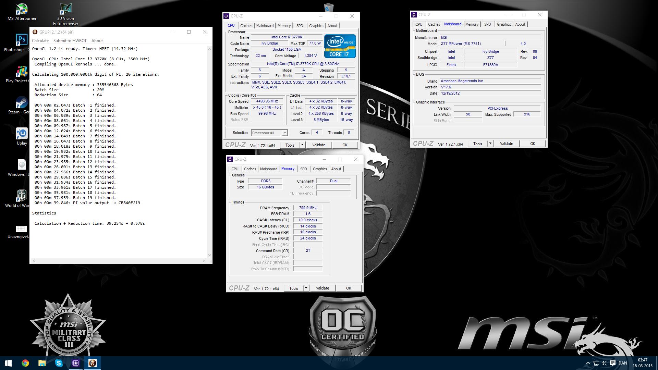
Task: Click GPUPI vertical scrollbar down arrow
Action: 209,255
